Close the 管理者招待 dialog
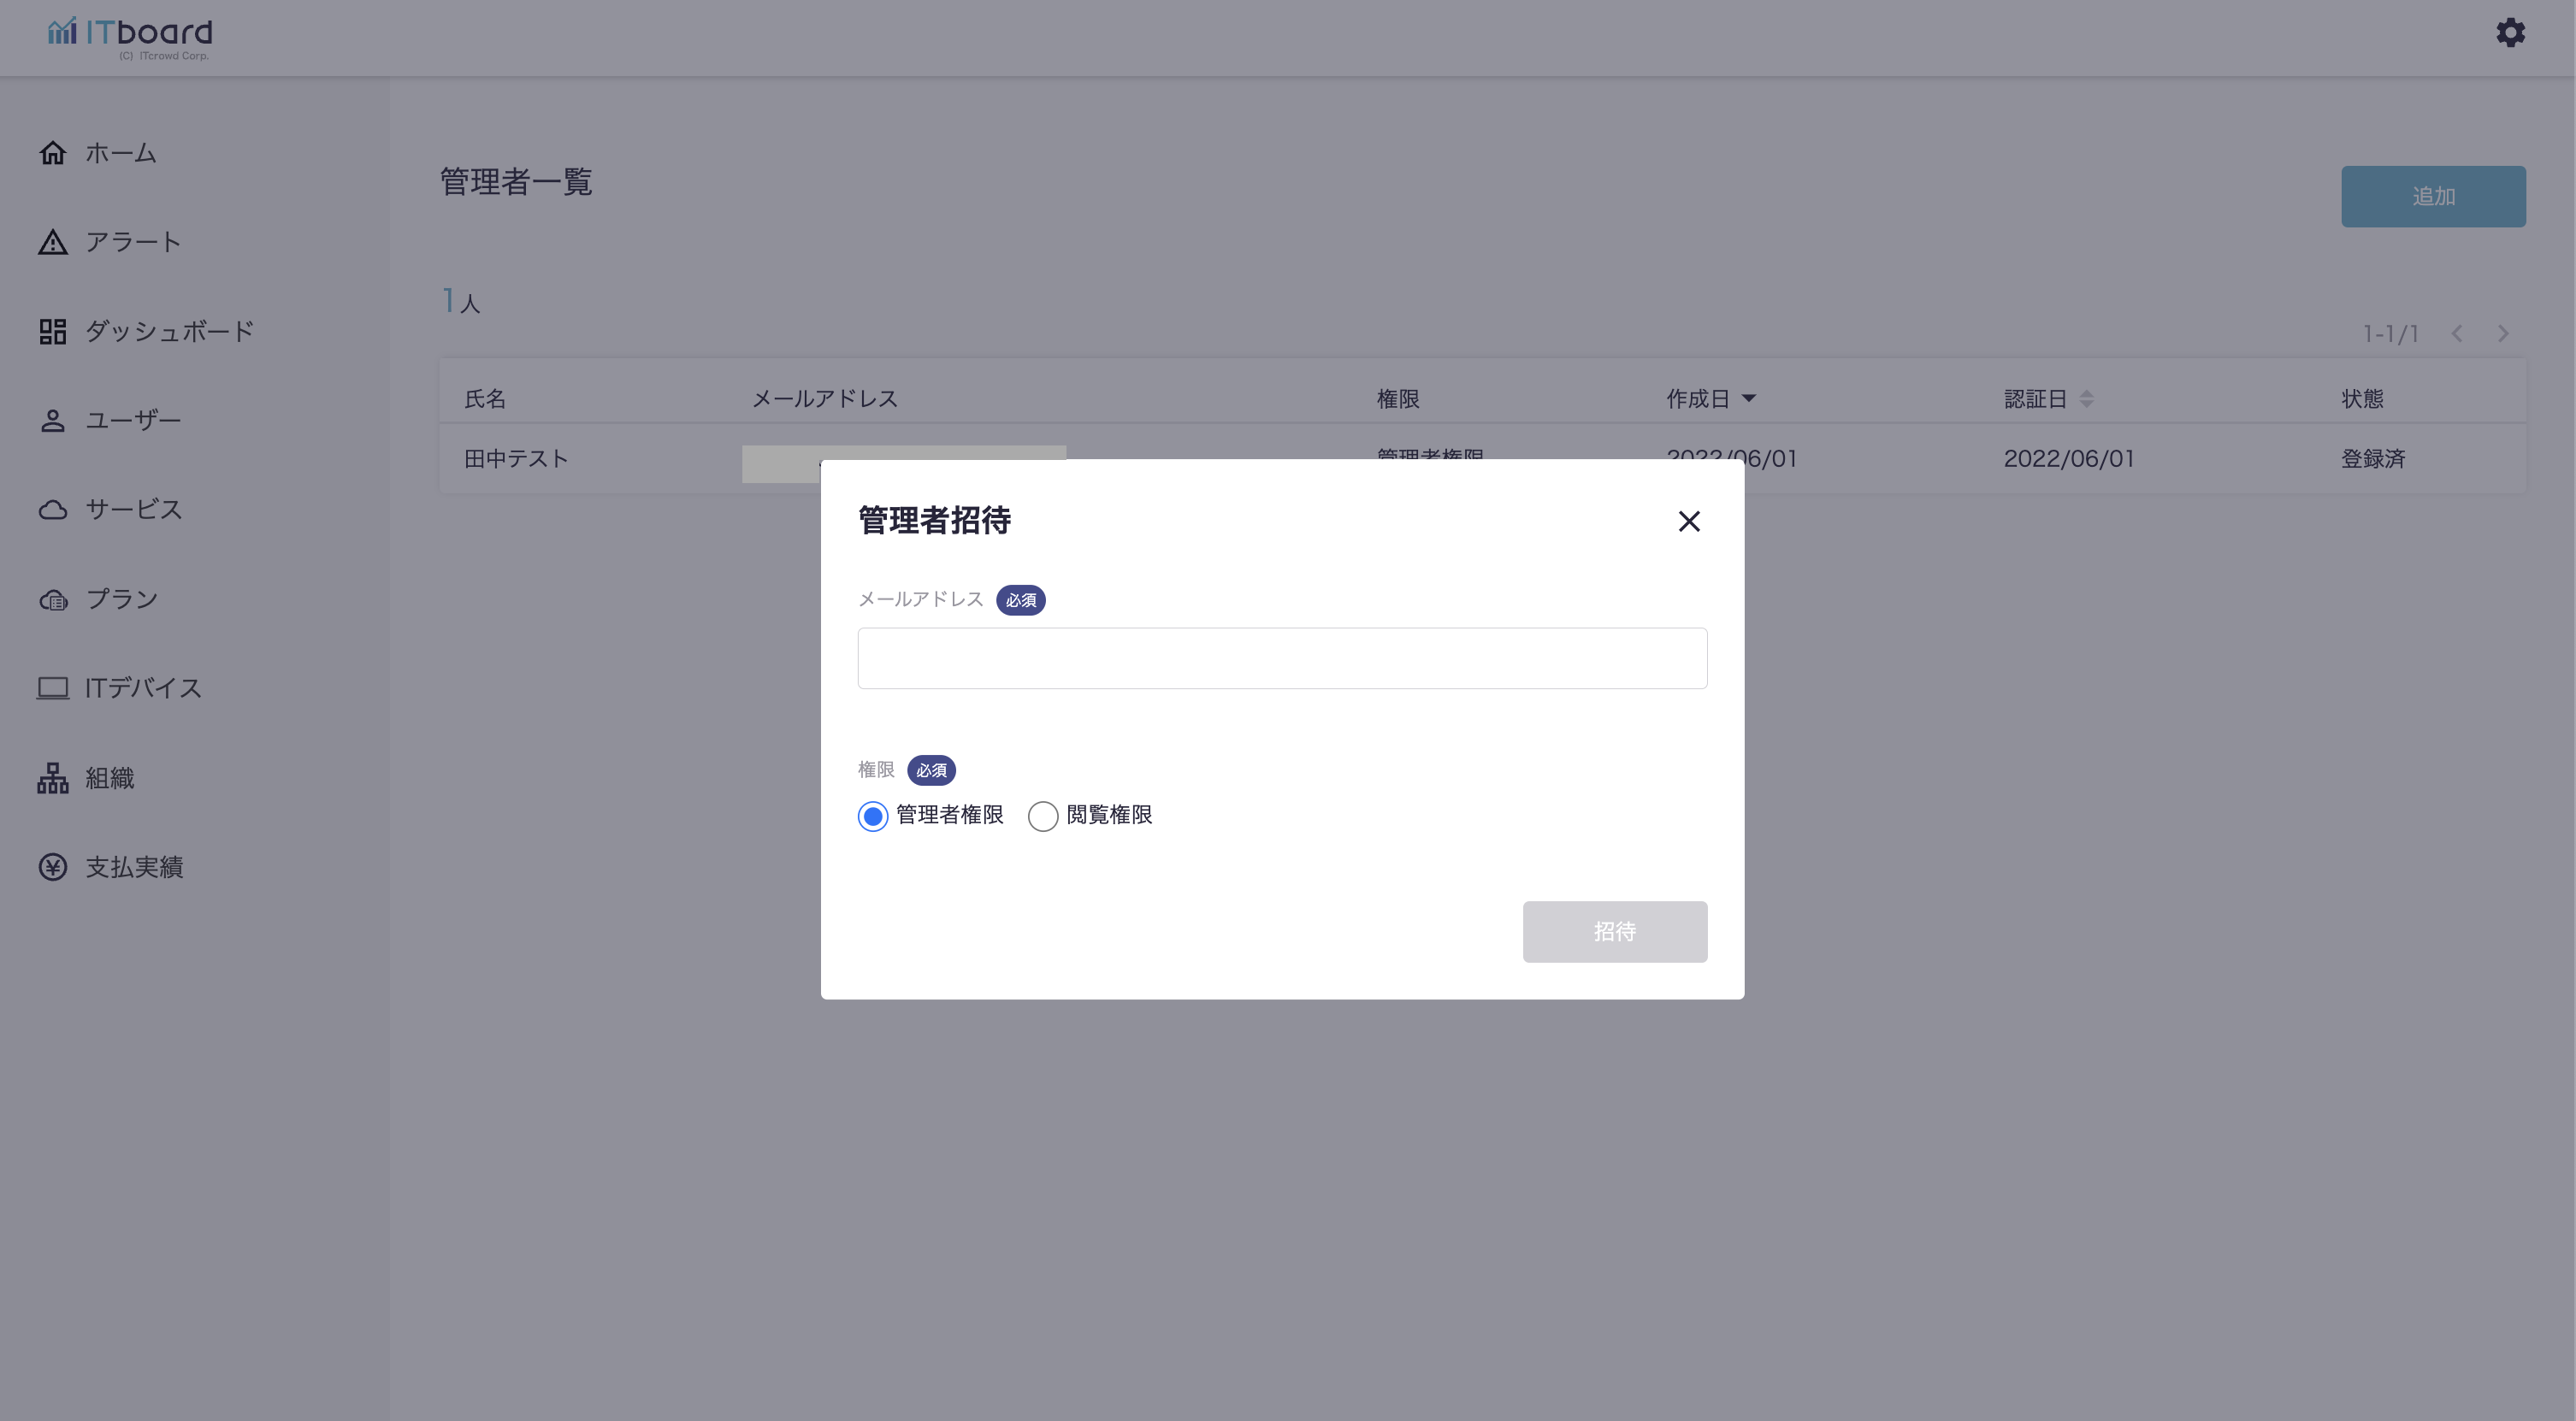 pyautogui.click(x=1689, y=521)
